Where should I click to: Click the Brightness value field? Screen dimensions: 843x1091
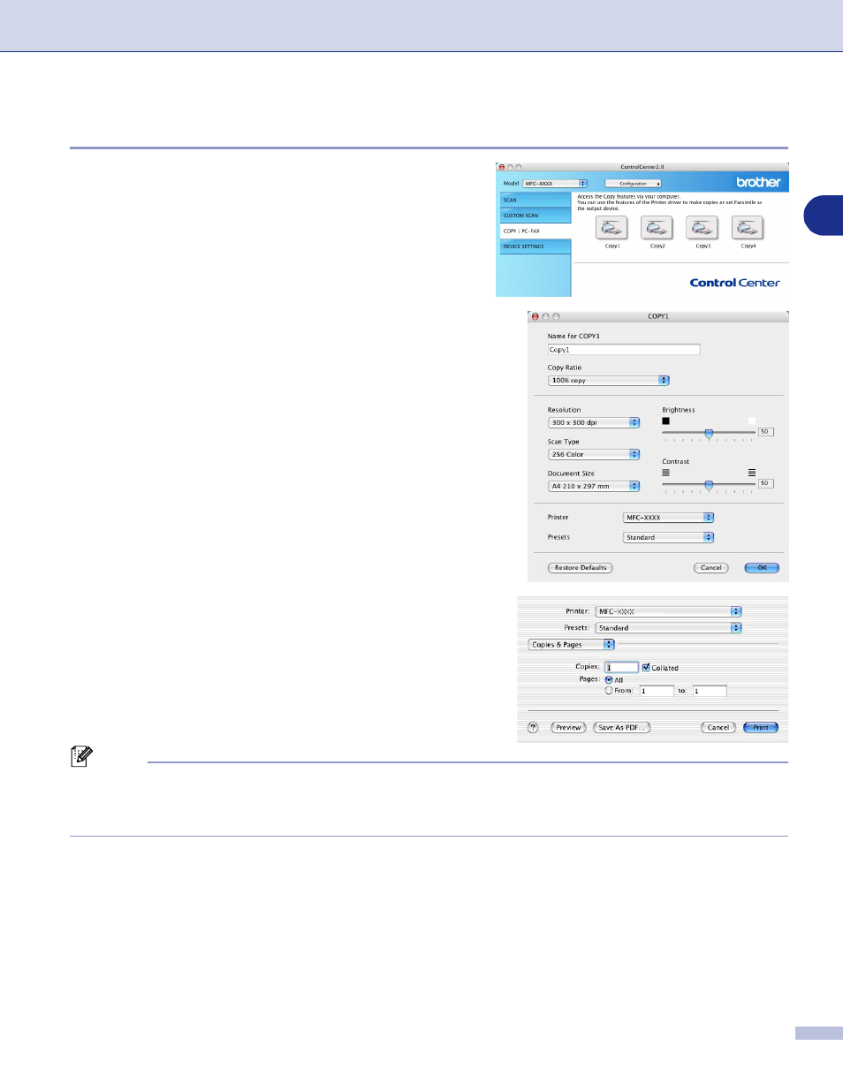point(765,432)
